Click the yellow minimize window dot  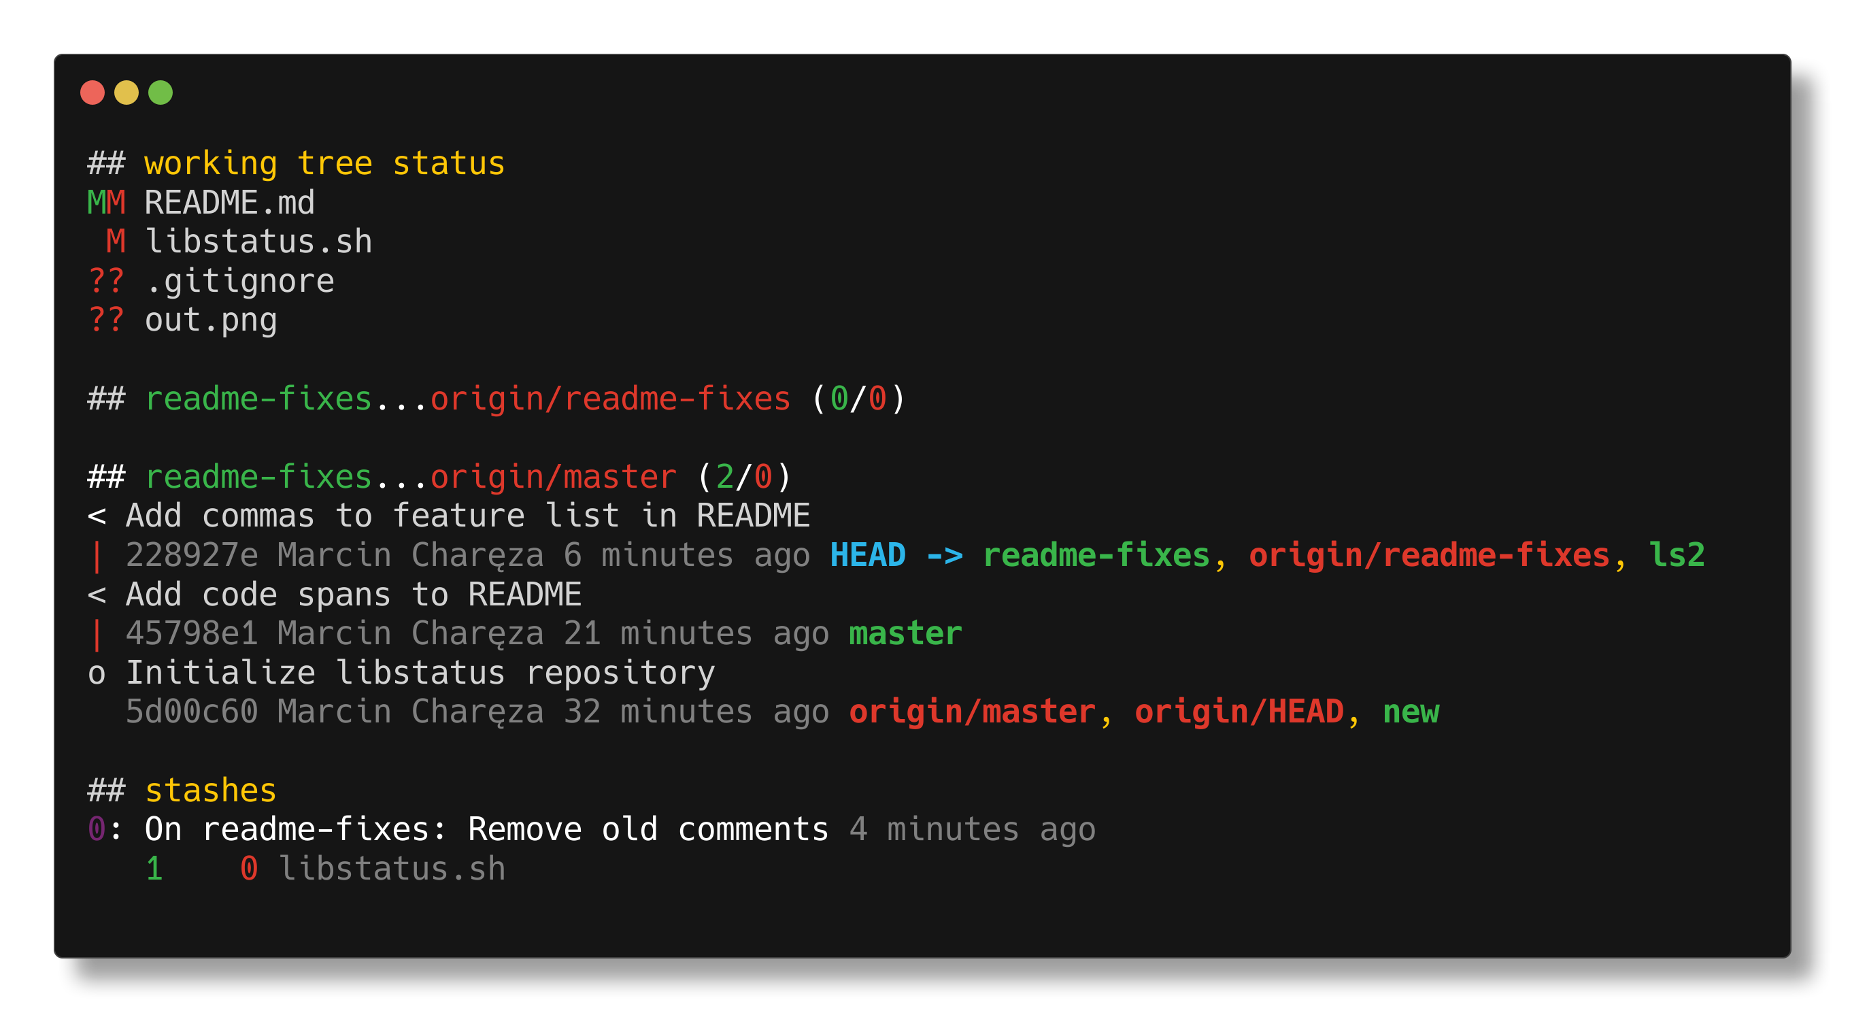[x=126, y=93]
